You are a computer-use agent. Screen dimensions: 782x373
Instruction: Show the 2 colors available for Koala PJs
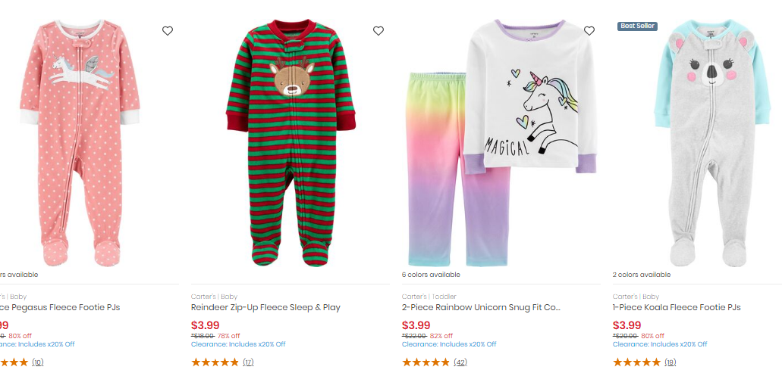642,275
